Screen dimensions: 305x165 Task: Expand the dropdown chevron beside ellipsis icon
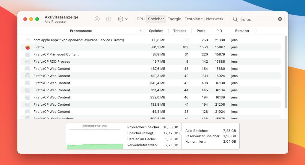click(126, 19)
